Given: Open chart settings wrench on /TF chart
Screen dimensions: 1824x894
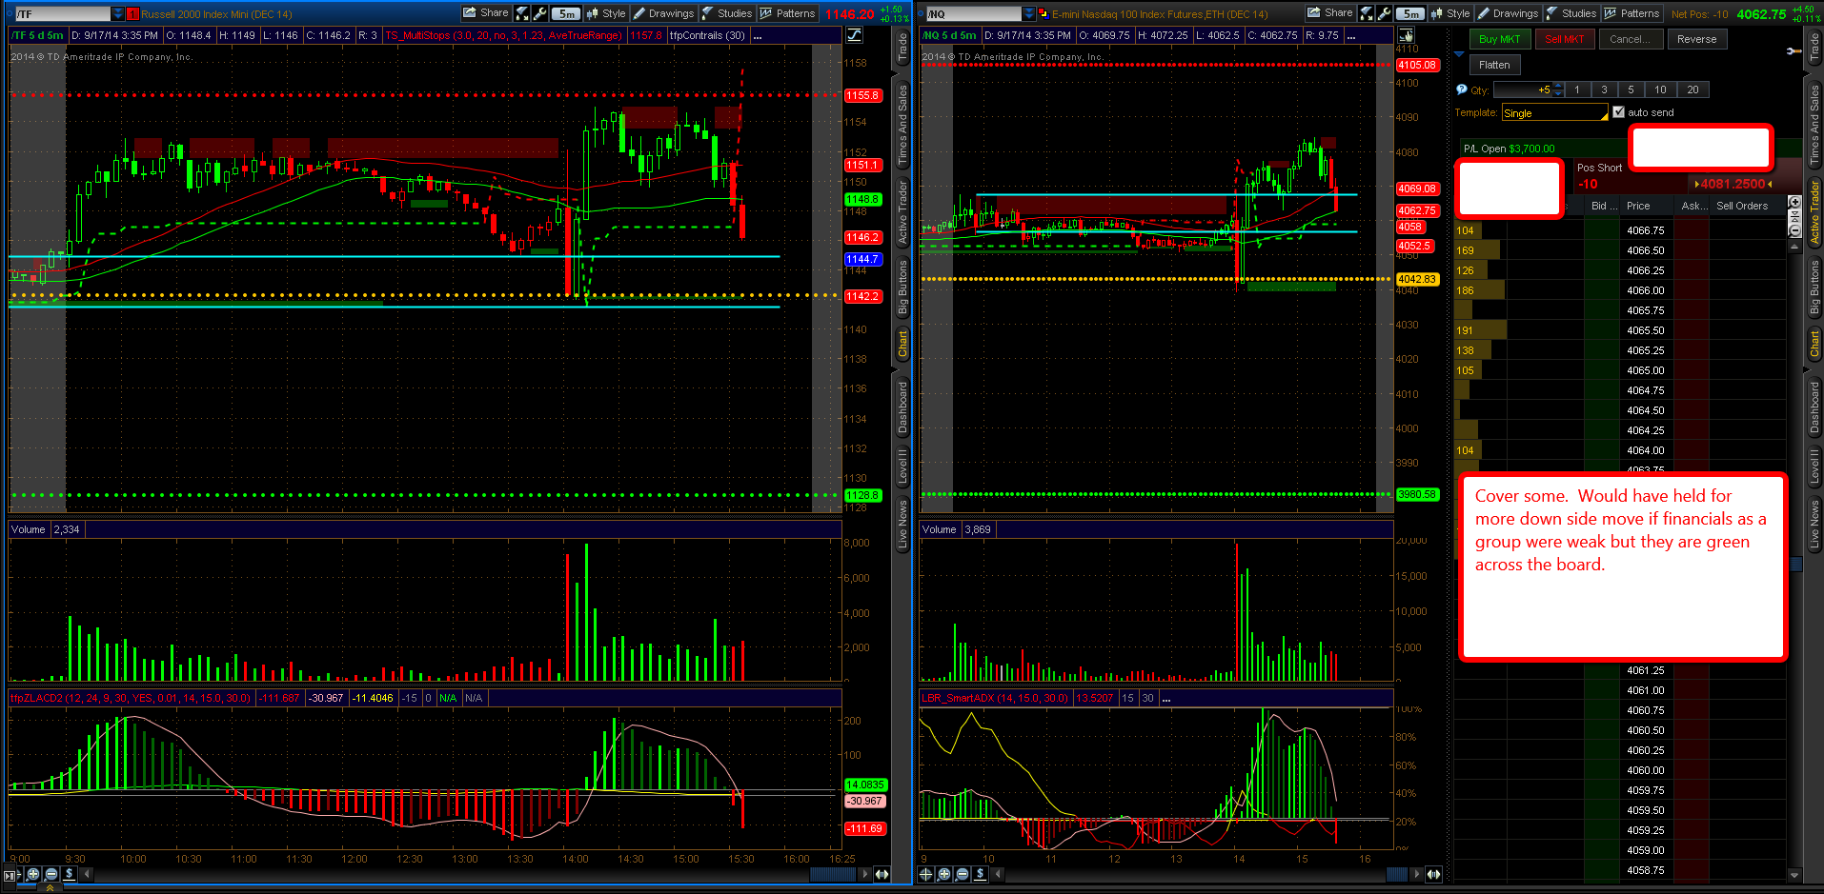Looking at the screenshot, I should pyautogui.click(x=539, y=13).
